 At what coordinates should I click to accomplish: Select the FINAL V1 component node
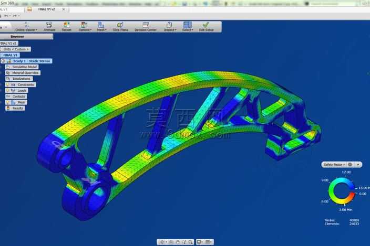(11, 55)
